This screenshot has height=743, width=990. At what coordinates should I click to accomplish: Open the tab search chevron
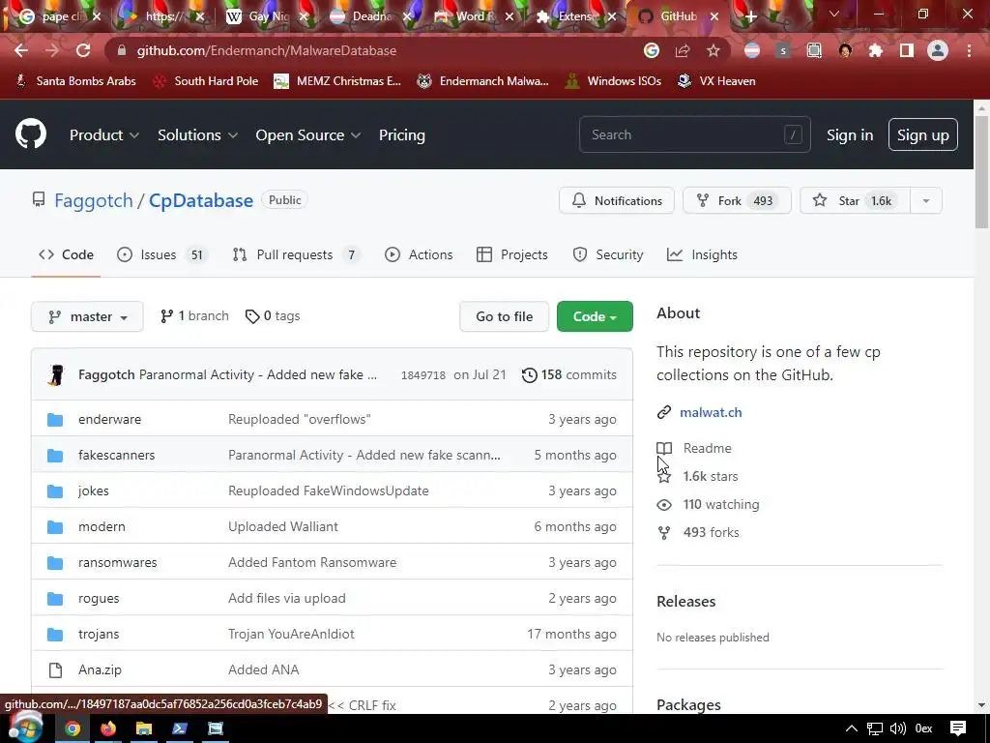click(834, 14)
